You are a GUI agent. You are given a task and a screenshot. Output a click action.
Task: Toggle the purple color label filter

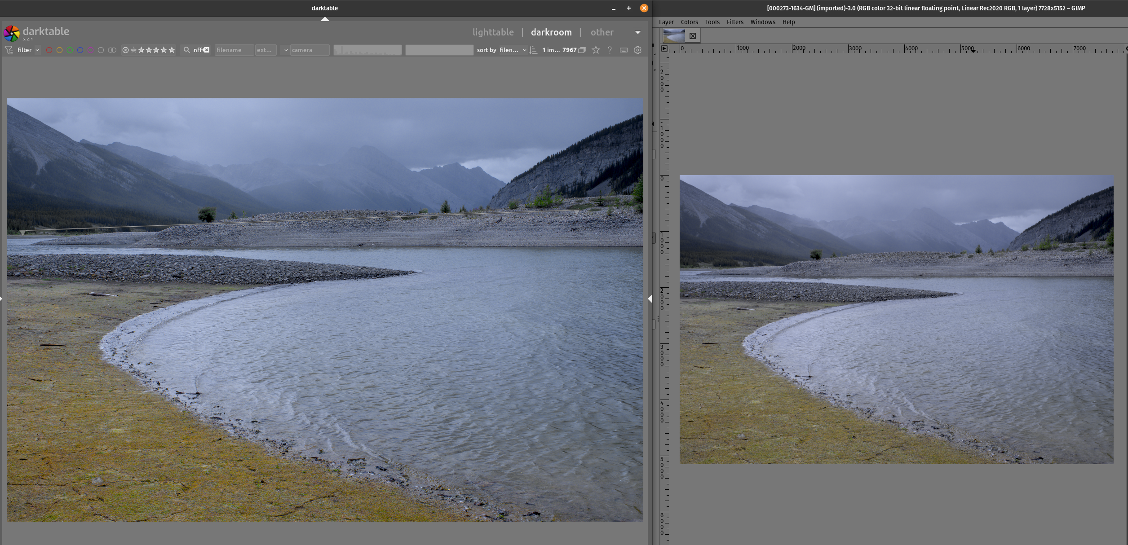90,50
